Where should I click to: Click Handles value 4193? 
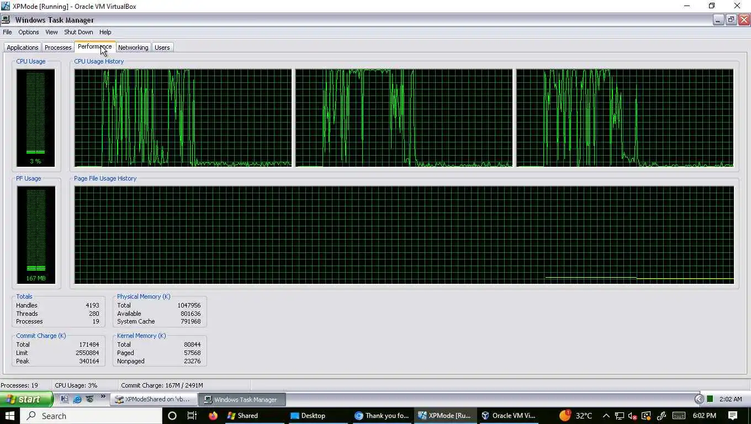pyautogui.click(x=92, y=305)
